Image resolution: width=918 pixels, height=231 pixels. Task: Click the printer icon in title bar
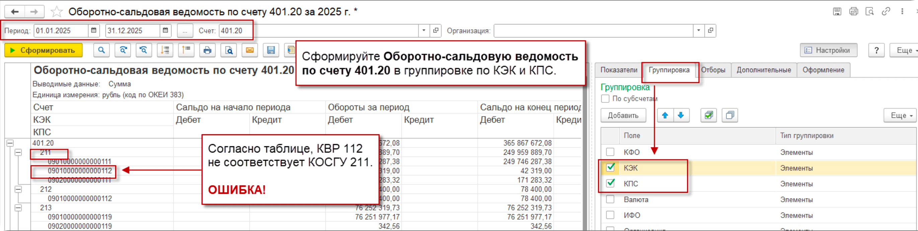(853, 11)
